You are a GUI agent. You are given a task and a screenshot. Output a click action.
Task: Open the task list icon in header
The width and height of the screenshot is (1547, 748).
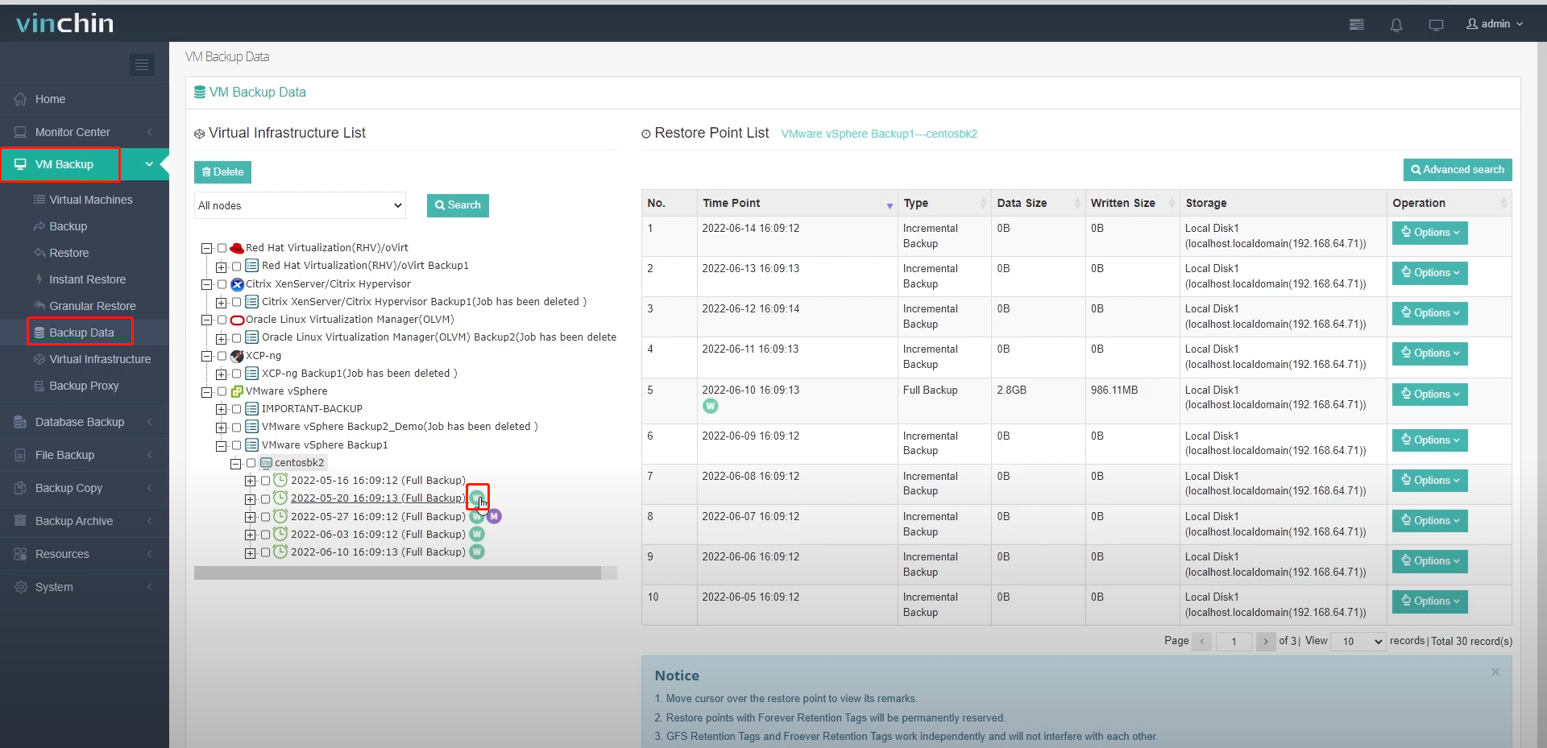(x=1357, y=25)
